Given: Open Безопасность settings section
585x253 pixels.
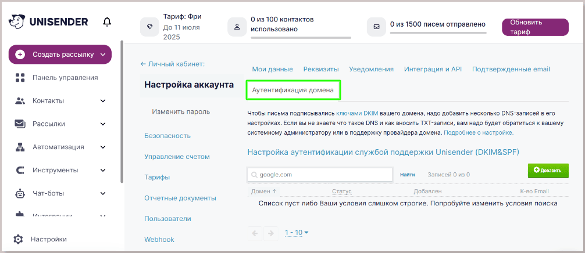Looking at the screenshot, I should [167, 136].
